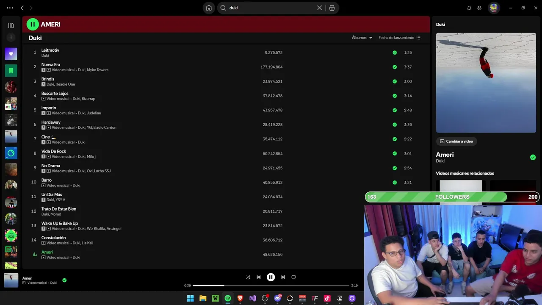Viewport: 542px width, 305px height.
Task: Seek in the song progress bar
Action: (271, 286)
